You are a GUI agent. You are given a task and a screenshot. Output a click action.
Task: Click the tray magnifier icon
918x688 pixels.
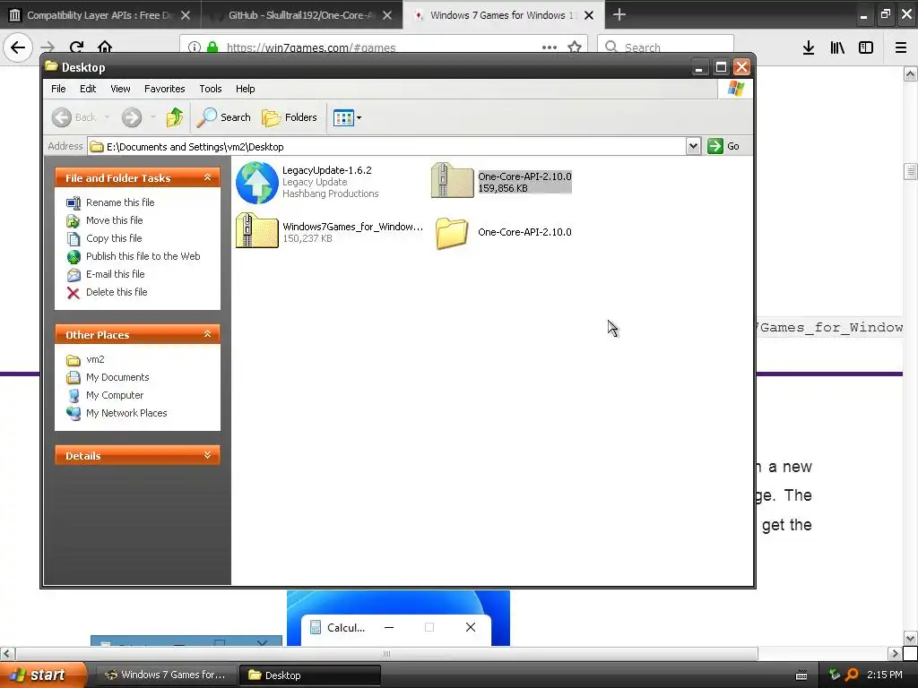pyautogui.click(x=853, y=675)
